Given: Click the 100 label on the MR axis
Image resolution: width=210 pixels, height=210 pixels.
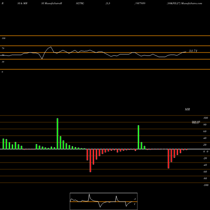Looking at the screenshot, I should tap(205, 118).
